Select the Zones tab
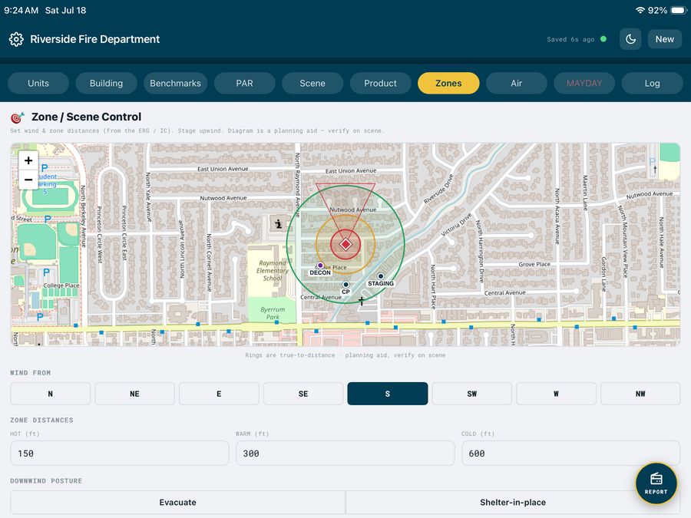 point(448,83)
